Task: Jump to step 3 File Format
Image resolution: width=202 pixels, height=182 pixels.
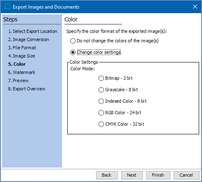Action: pos(22,48)
